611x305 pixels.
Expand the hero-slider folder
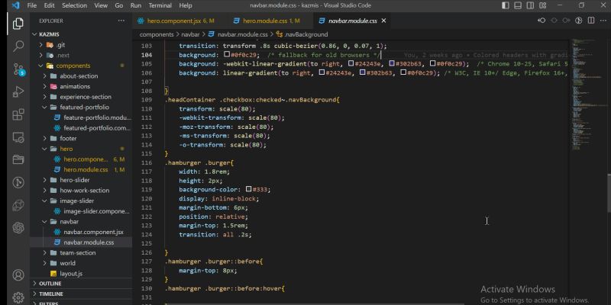point(81,180)
